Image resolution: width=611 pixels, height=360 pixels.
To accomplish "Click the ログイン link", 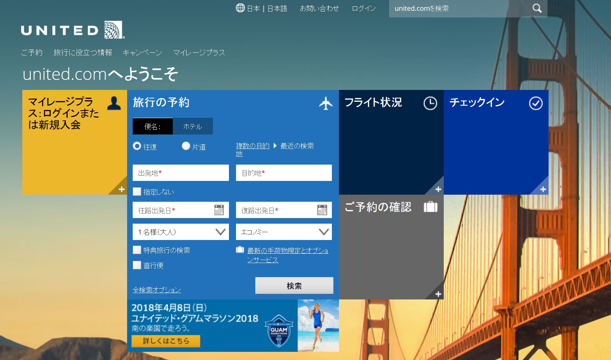I will click(364, 8).
